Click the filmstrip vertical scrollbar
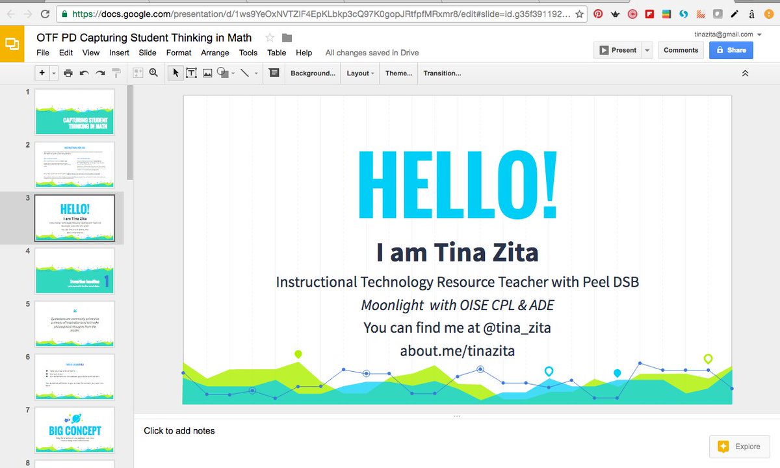 [x=130, y=133]
